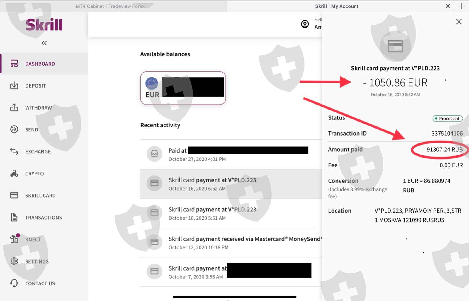Image resolution: width=469 pixels, height=301 pixels.
Task: Select the SEND menu item
Action: (32, 130)
